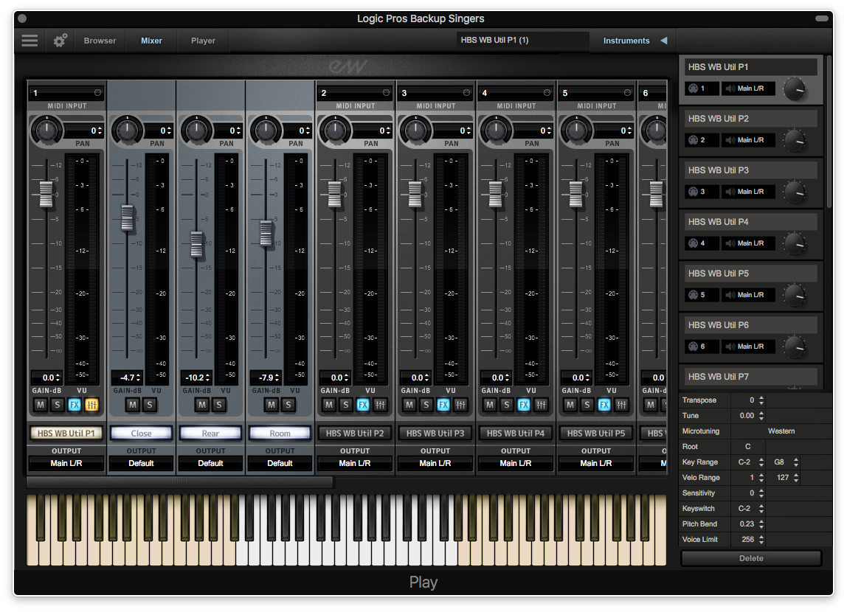The height and width of the screenshot is (612, 847).
Task: Click the pan knob on channel 1
Action: point(46,130)
